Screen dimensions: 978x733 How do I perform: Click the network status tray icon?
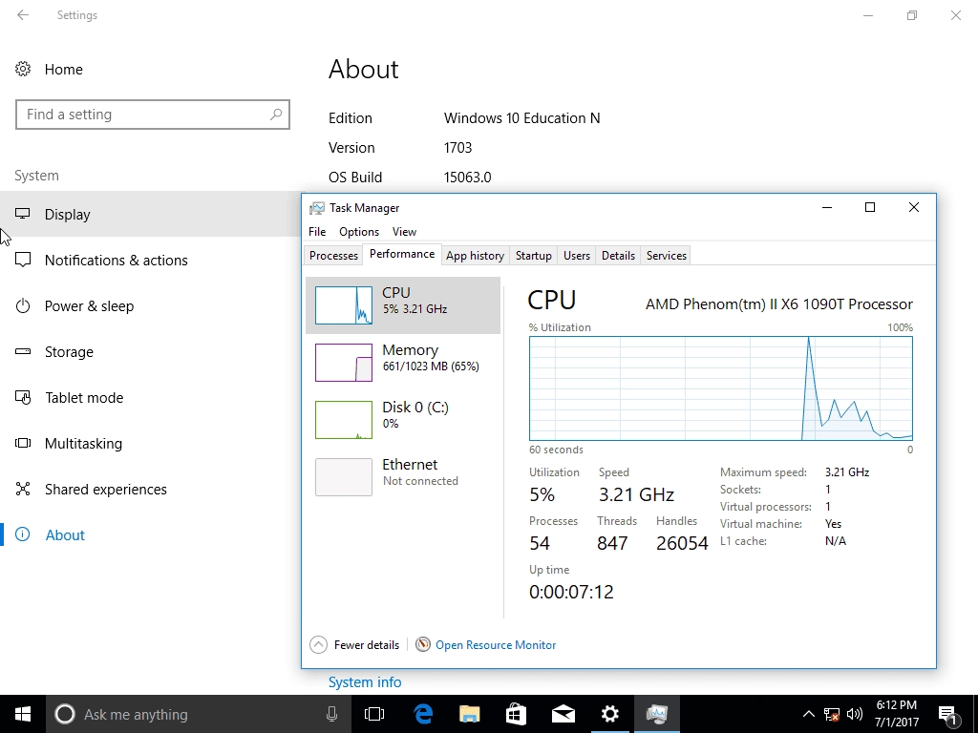coord(832,714)
